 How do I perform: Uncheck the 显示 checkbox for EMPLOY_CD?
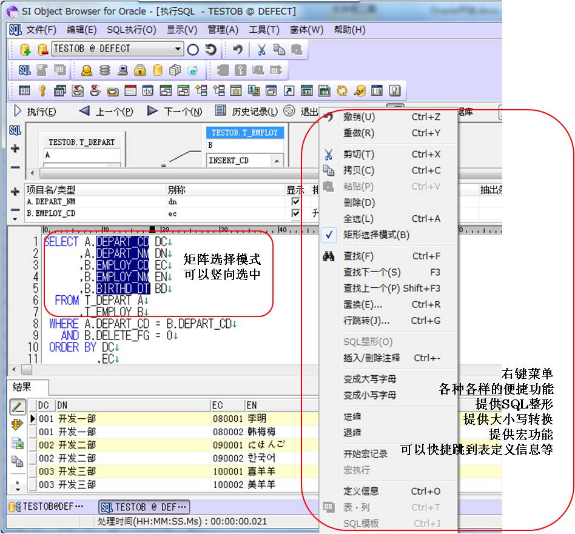pyautogui.click(x=295, y=212)
